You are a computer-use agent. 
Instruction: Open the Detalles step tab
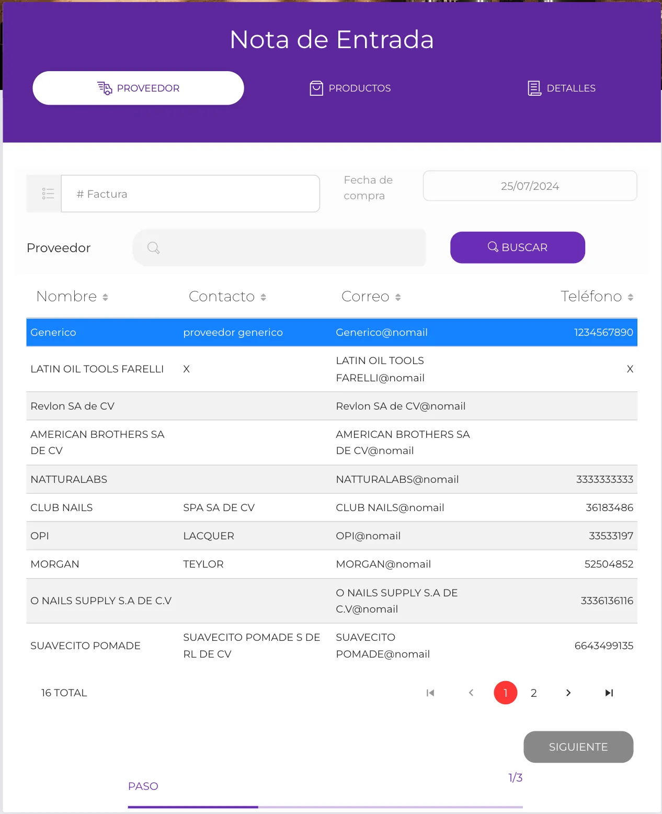tap(562, 88)
